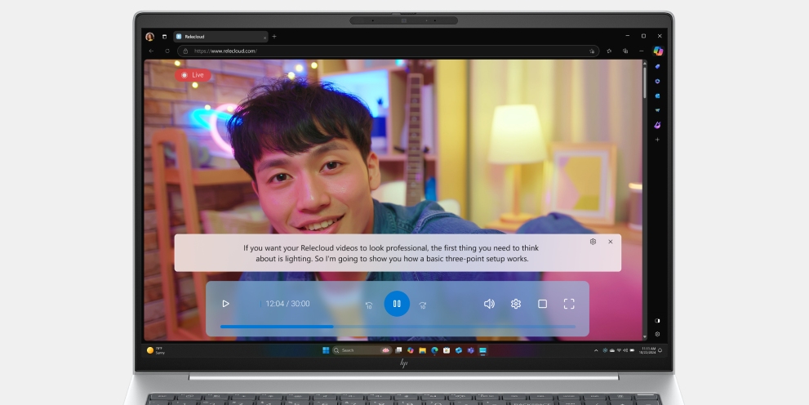Rewind the video 10 seconds
The image size is (809, 405).
click(369, 305)
